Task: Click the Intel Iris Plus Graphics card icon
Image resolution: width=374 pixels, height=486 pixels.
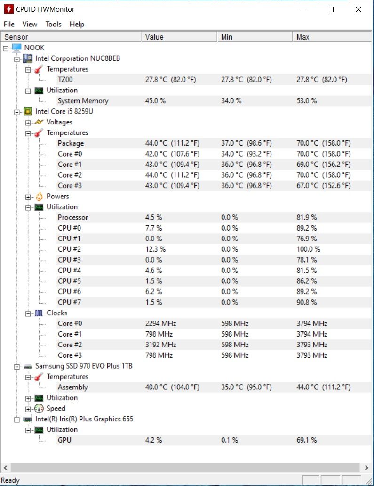Action: pyautogui.click(x=28, y=419)
